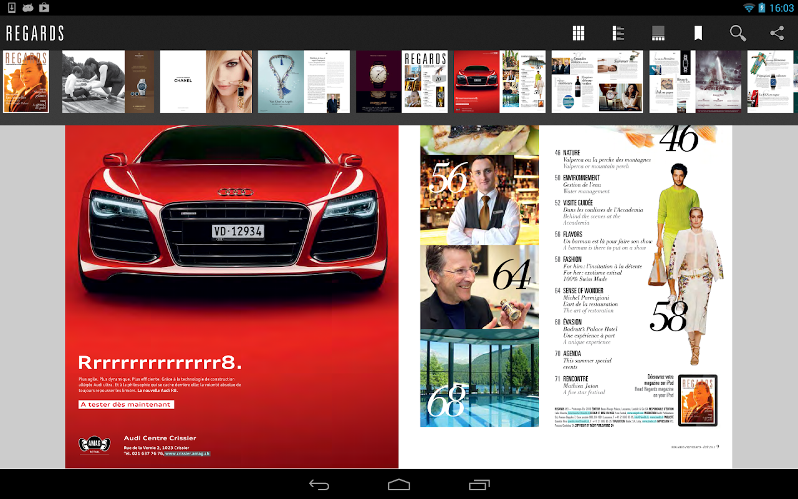Open the Summer page thumbnail
The image size is (798, 499).
(x=621, y=82)
